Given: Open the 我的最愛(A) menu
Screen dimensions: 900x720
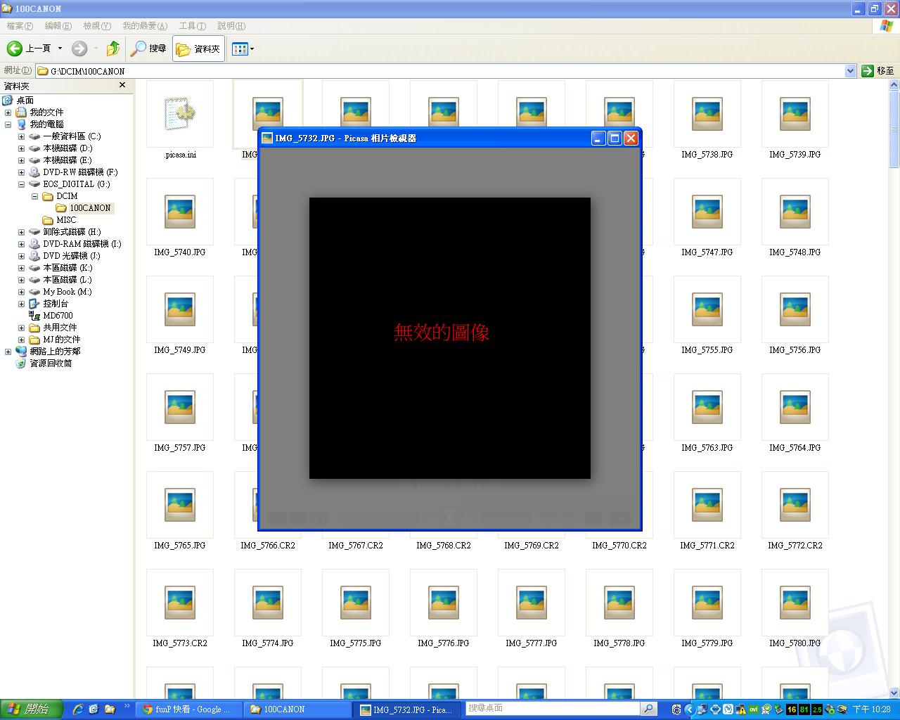Looking at the screenshot, I should click(145, 26).
